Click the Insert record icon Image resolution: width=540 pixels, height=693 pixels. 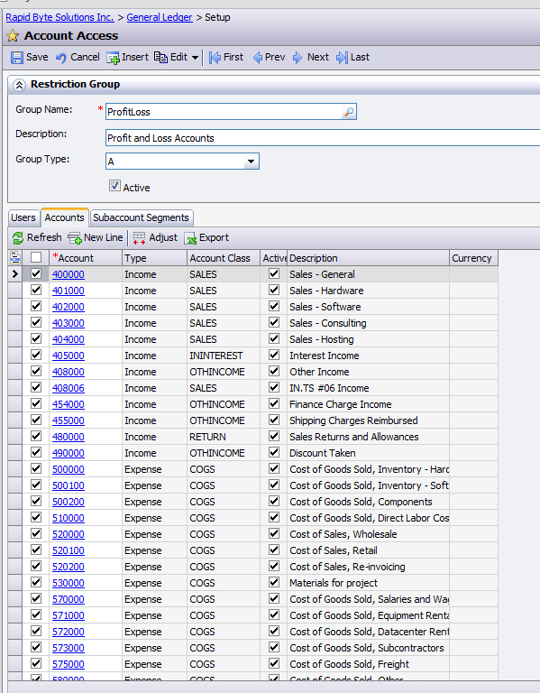(x=113, y=58)
